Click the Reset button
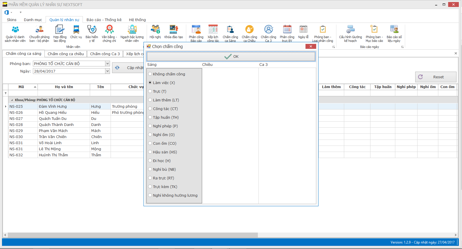This screenshot has width=462, height=249. coord(435,77)
